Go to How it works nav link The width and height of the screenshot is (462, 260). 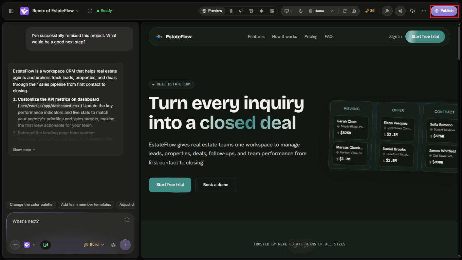click(284, 37)
